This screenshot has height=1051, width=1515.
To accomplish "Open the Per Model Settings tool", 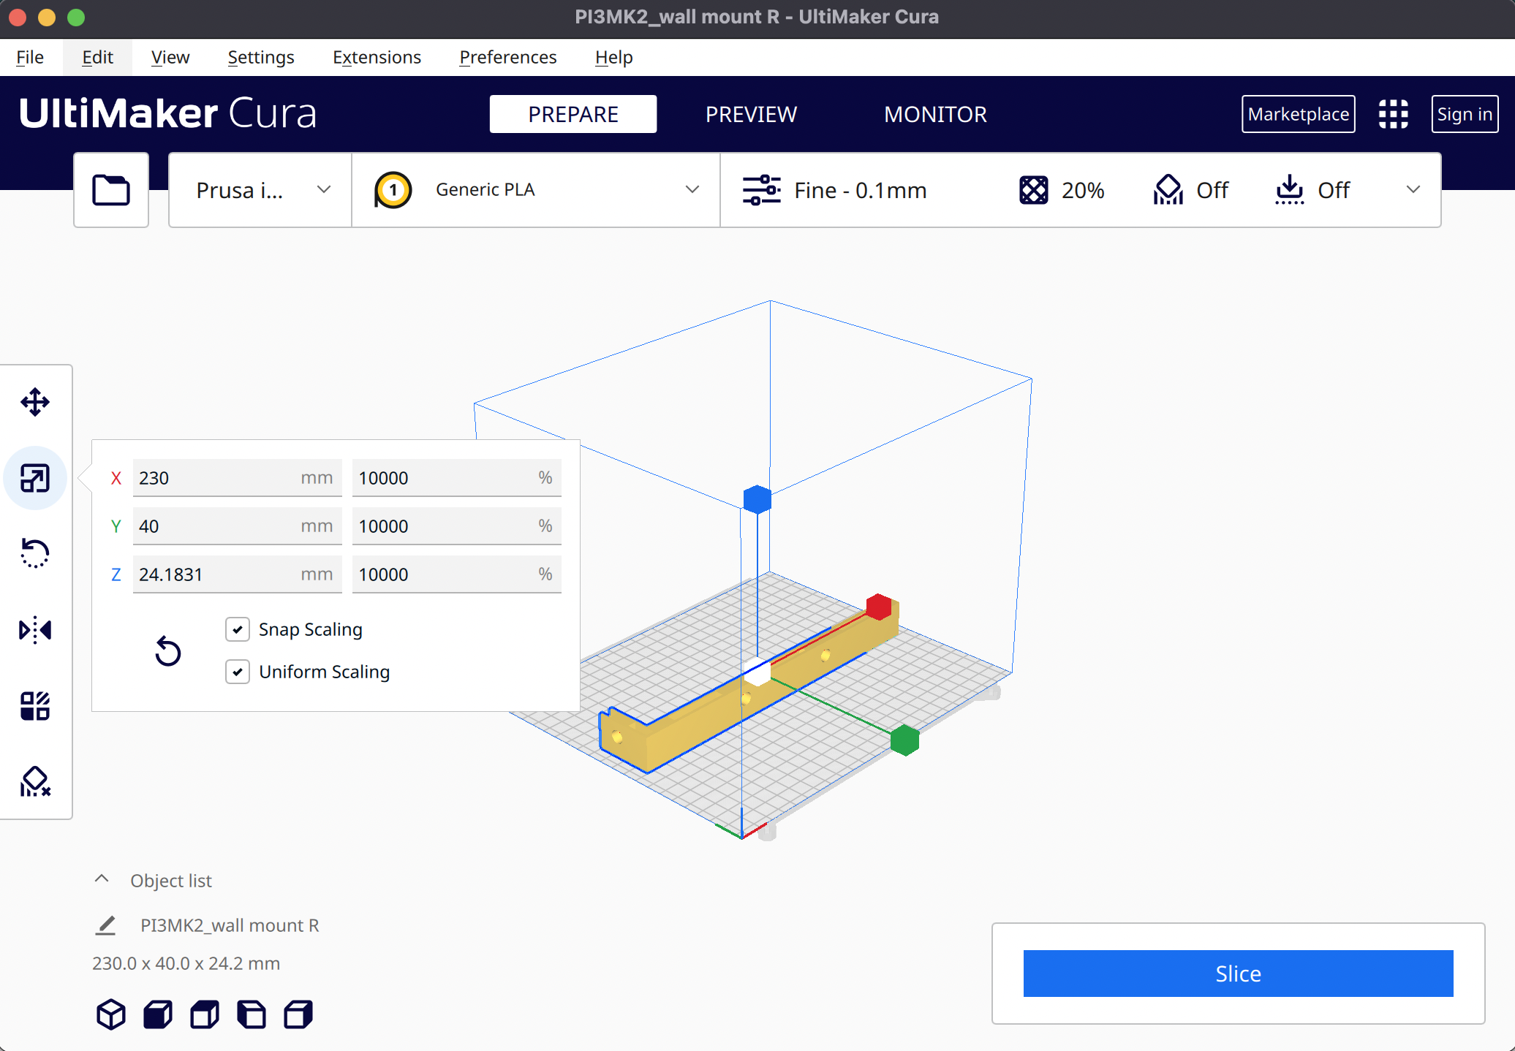I will click(35, 705).
